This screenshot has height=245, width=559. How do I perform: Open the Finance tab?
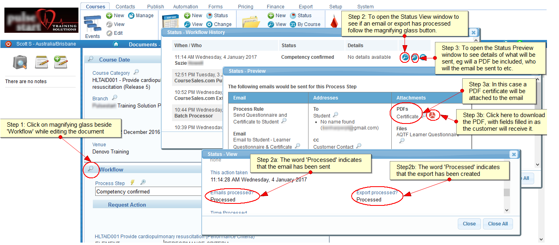click(x=276, y=6)
